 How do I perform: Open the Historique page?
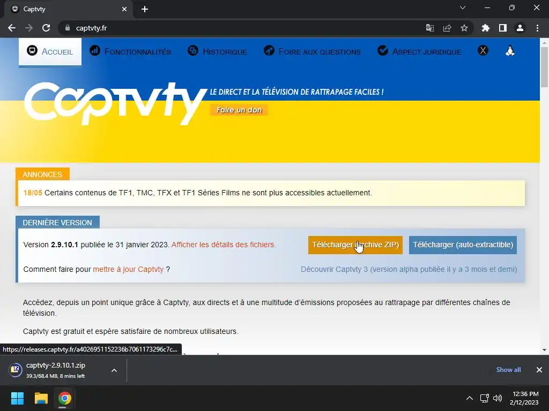[x=218, y=51]
